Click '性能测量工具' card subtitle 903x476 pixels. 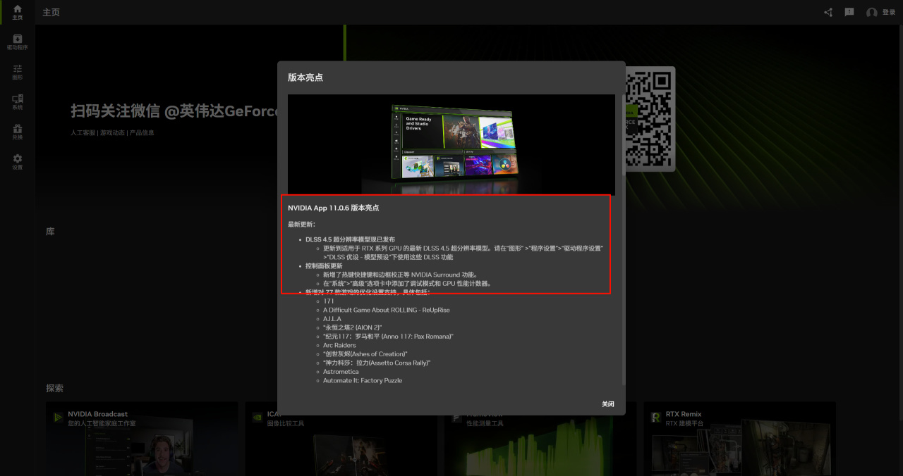coord(485,423)
